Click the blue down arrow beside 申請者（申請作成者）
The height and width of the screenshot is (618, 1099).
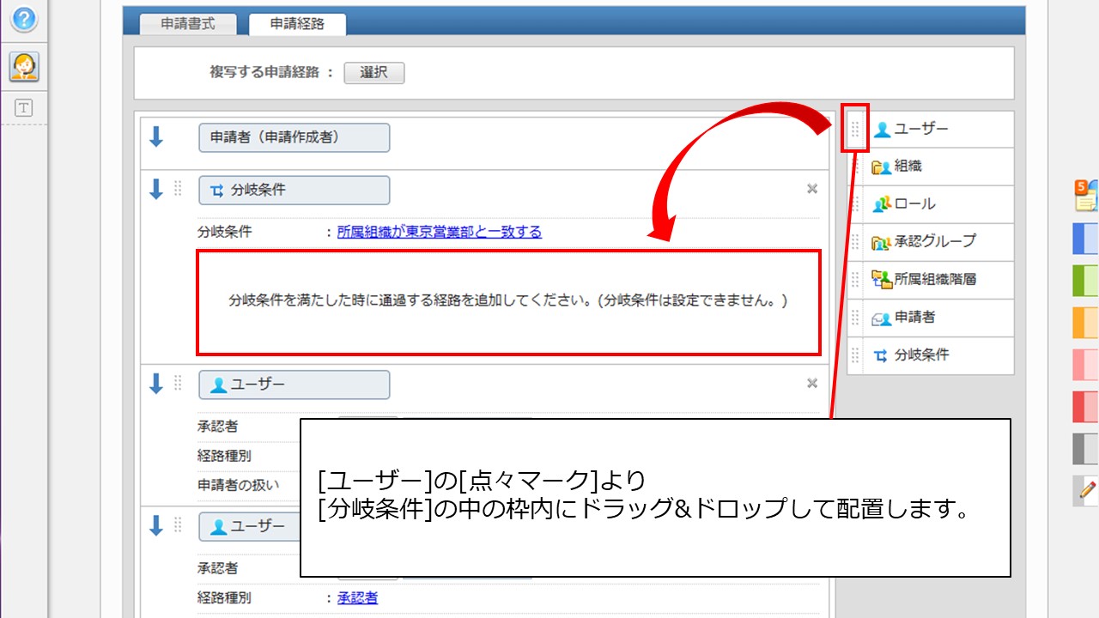coord(156,136)
